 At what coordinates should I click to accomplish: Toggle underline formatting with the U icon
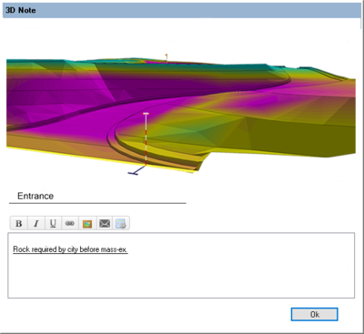click(x=53, y=224)
